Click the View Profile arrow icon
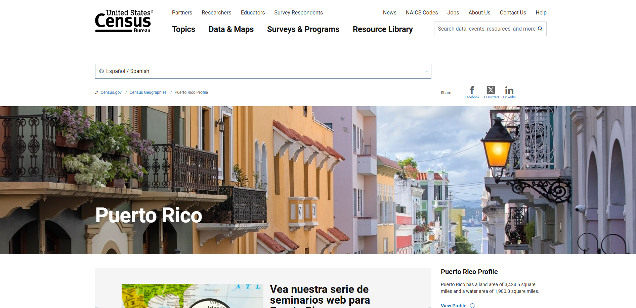This screenshot has height=308, width=636. (x=473, y=305)
